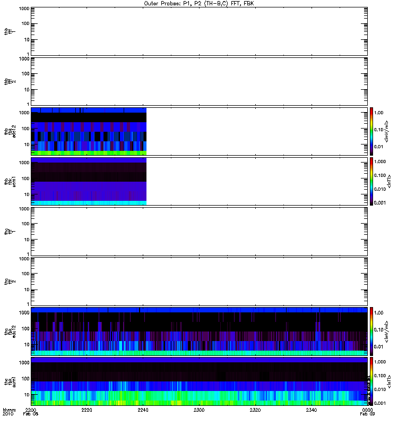The height and width of the screenshot is (425, 398).
Task: Click the '0.10' value on thb edc12 color bar
Action: point(378,130)
